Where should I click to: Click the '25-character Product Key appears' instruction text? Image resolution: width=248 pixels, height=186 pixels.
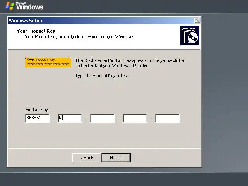click(130, 63)
